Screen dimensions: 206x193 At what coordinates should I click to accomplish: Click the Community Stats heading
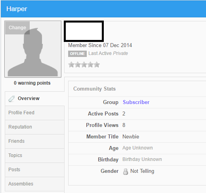tap(95, 89)
